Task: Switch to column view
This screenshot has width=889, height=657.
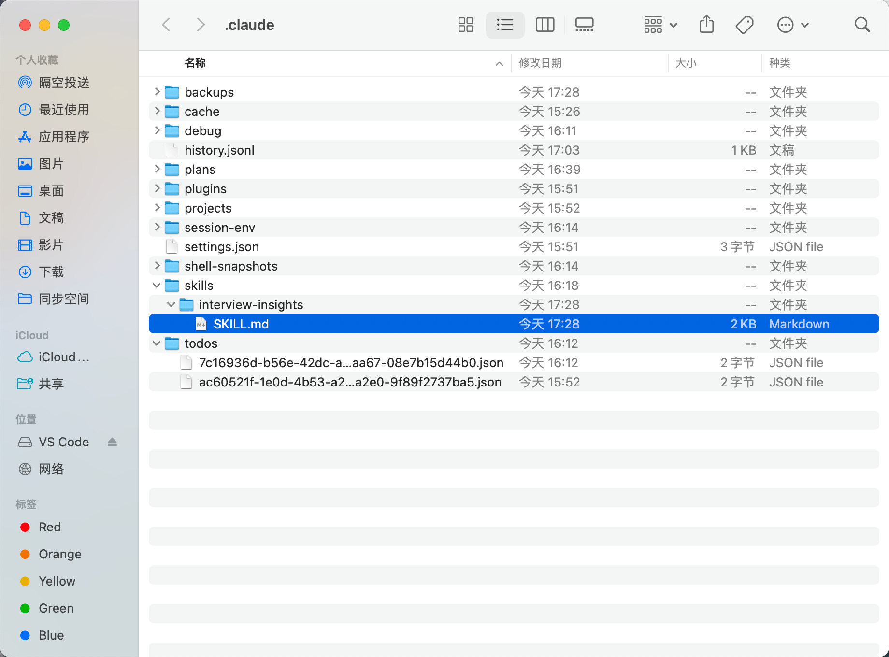Action: click(545, 25)
